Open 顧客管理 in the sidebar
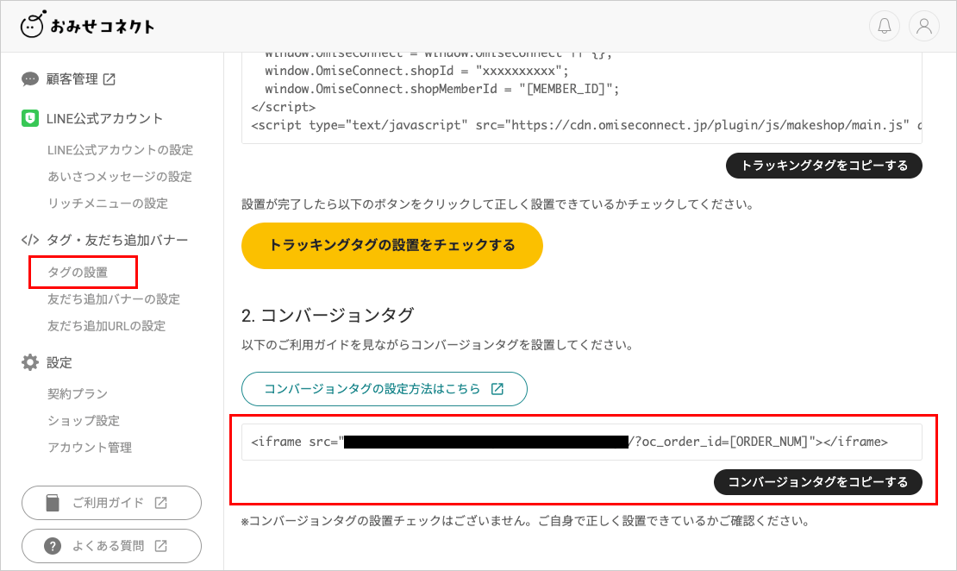957x571 pixels. click(x=72, y=79)
